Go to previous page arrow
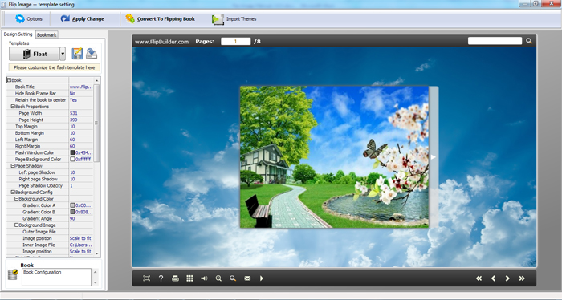Image resolution: width=562 pixels, height=300 pixels. point(493,278)
